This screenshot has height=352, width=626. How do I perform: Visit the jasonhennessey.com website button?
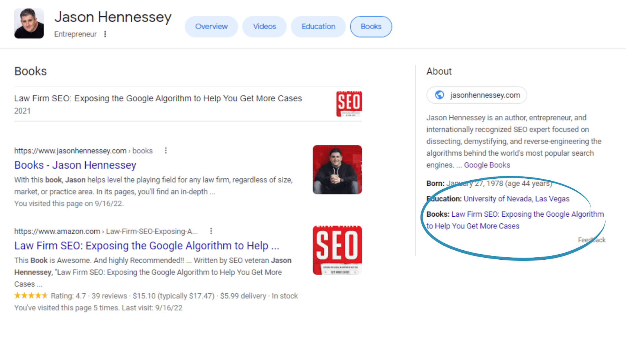click(x=477, y=95)
